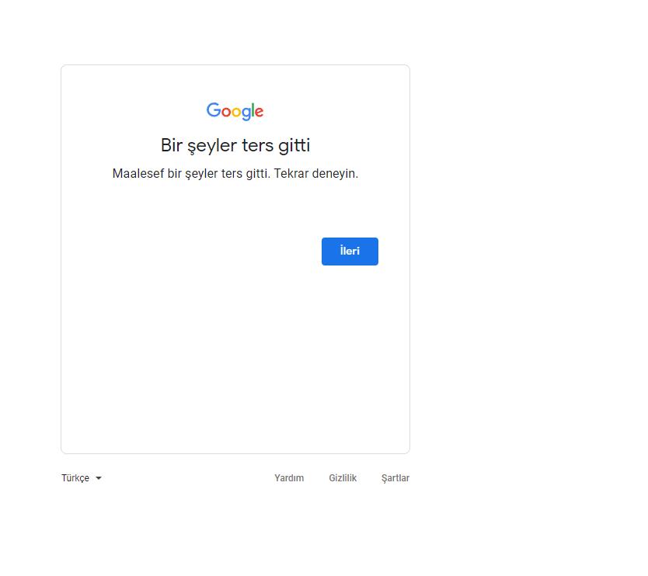The image size is (648, 576).
Task: Select the Türkçe language label text
Action: tap(75, 477)
